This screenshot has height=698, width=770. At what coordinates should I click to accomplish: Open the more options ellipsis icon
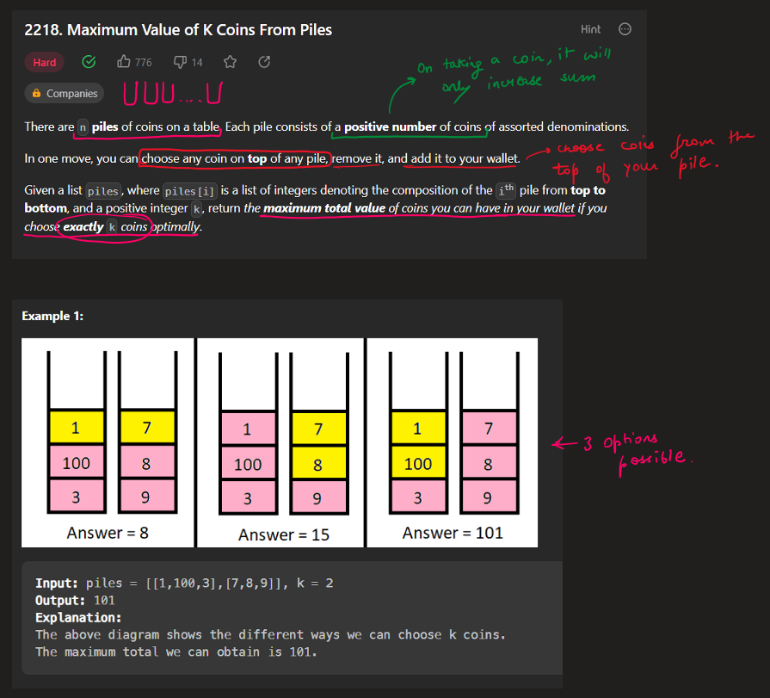click(x=625, y=29)
